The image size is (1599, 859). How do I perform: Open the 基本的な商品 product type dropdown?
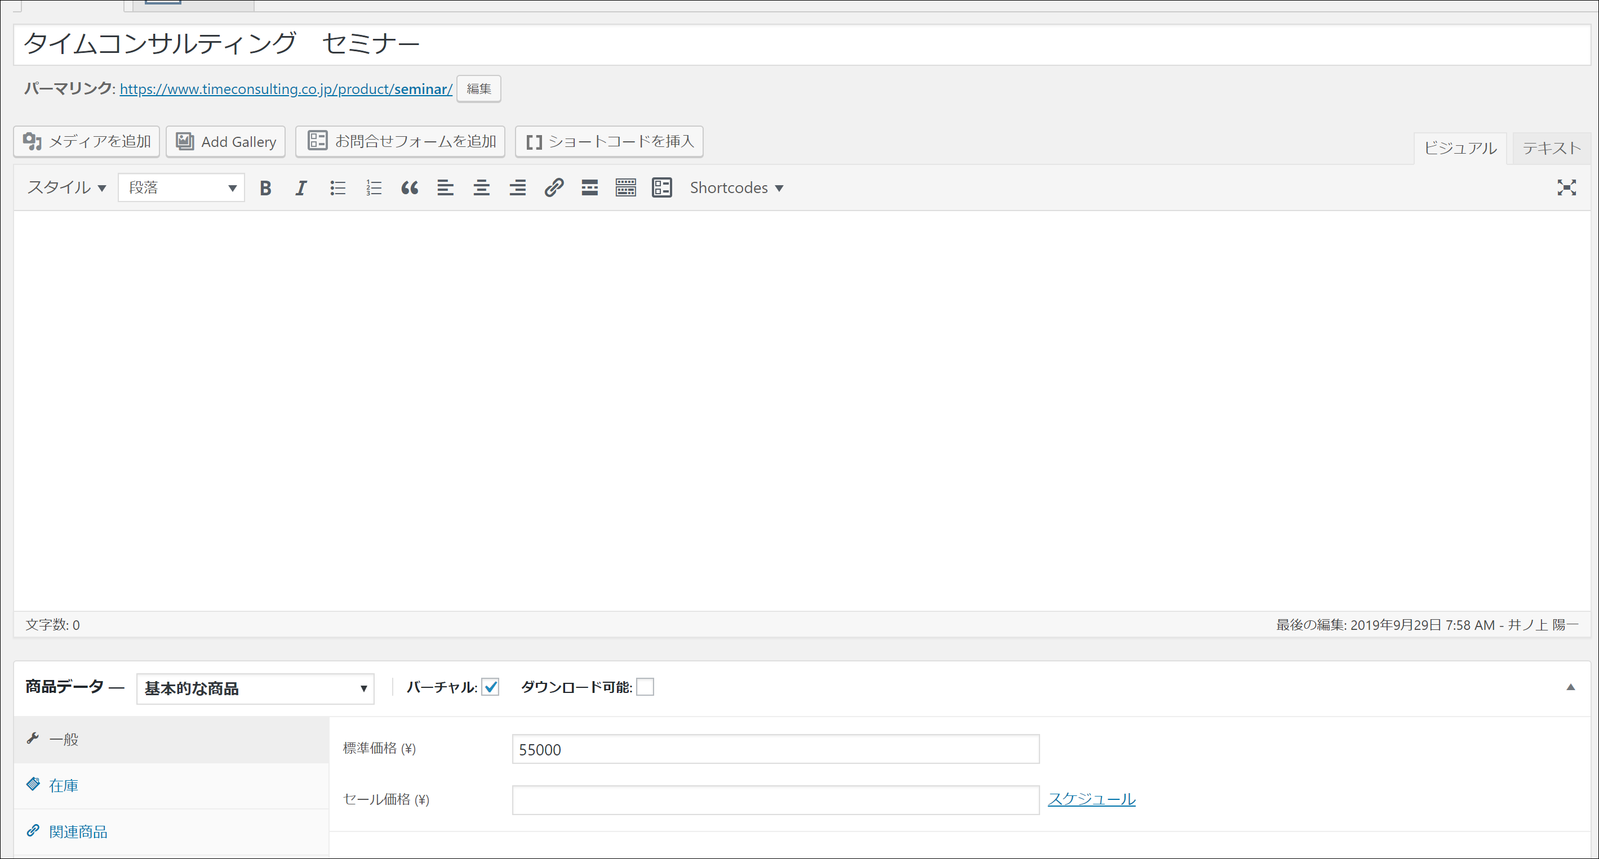(255, 688)
